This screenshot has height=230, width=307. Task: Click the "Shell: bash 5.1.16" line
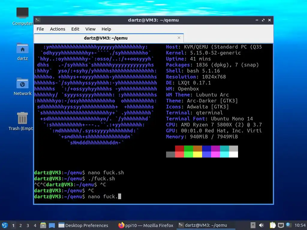(x=193, y=71)
